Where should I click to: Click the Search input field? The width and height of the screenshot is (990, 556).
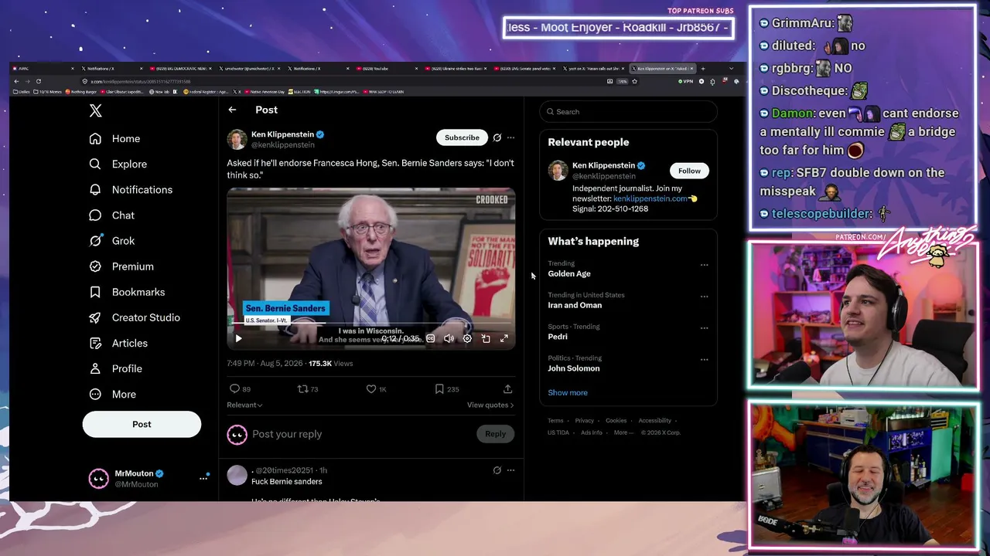(x=628, y=111)
